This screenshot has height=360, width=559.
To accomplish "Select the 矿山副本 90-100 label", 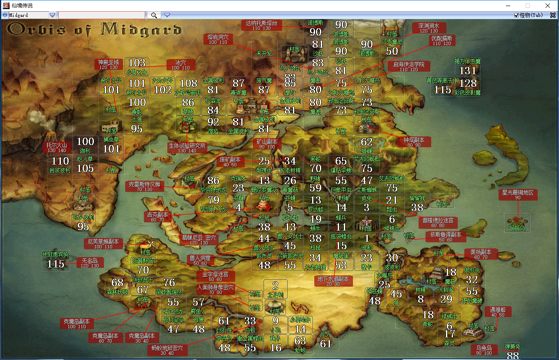I will coord(267,144).
